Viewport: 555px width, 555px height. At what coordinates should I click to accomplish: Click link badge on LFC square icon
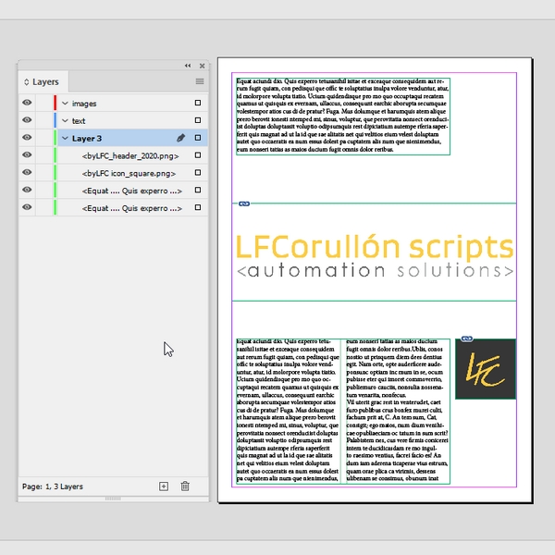(x=467, y=339)
